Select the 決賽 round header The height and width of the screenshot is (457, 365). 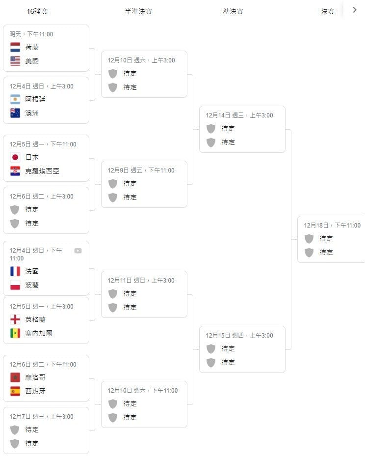(x=327, y=11)
